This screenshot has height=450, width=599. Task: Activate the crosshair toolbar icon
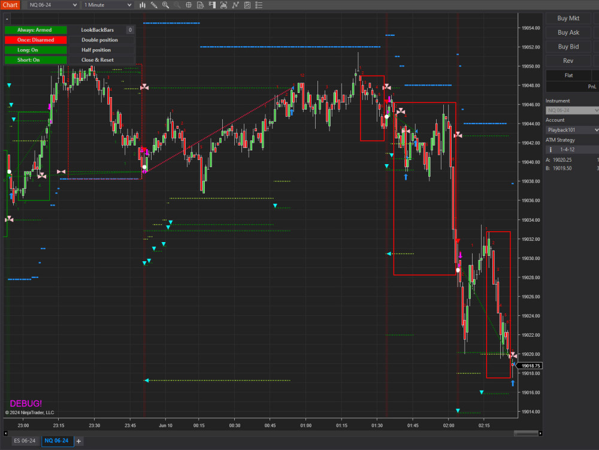tap(189, 5)
